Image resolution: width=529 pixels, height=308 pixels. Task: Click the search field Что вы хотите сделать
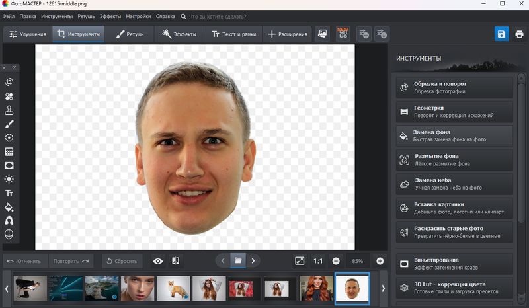[x=218, y=16]
